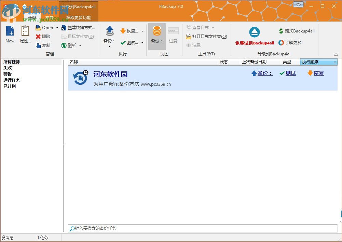
Task: Open the task properties (属性)
Action: pyautogui.click(x=25, y=34)
